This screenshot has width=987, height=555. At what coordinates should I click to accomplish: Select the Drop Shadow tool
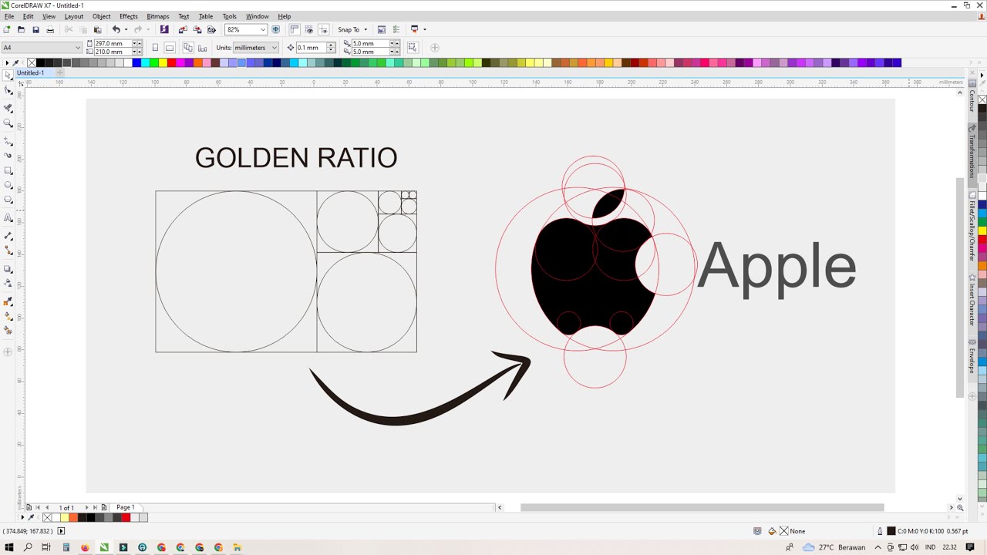(8, 269)
